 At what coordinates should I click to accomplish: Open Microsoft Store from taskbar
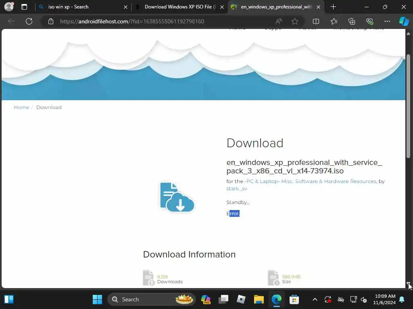pyautogui.click(x=294, y=299)
